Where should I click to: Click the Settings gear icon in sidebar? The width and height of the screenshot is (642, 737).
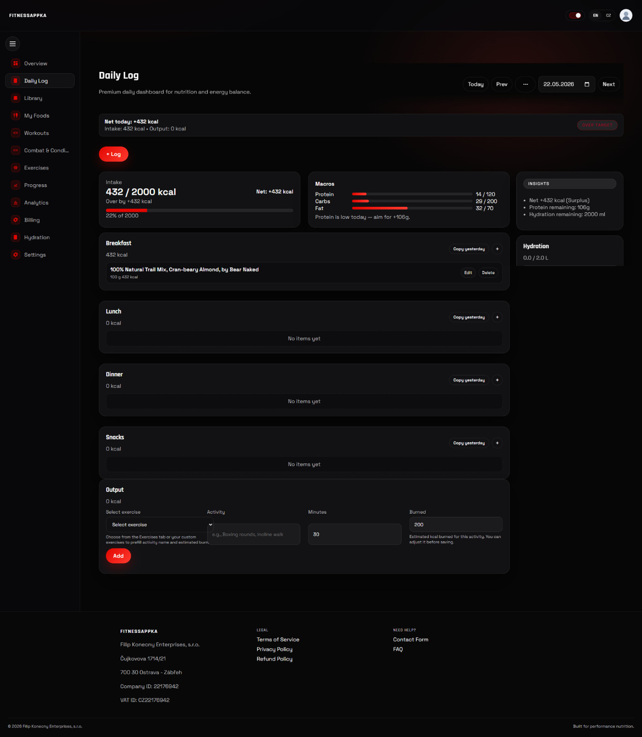[16, 255]
